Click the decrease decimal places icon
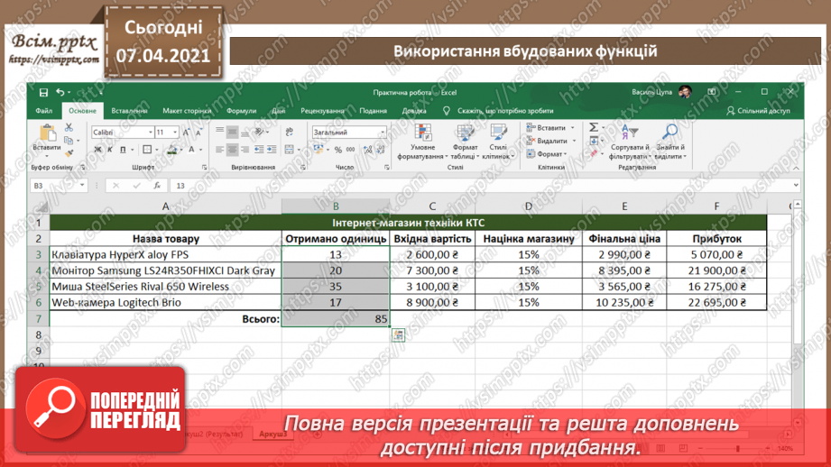Viewport: 831px width, 467px height. click(x=381, y=150)
